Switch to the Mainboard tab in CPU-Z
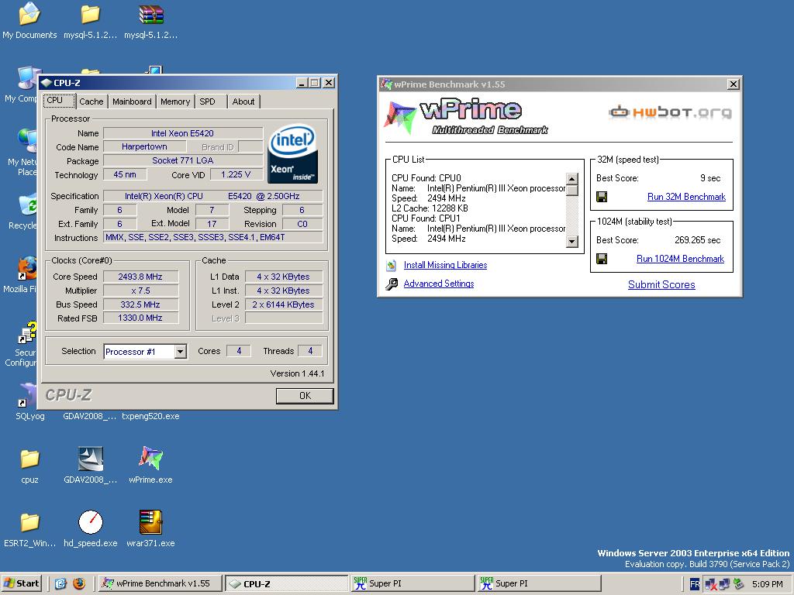Image resolution: width=794 pixels, height=595 pixels. pyautogui.click(x=132, y=101)
